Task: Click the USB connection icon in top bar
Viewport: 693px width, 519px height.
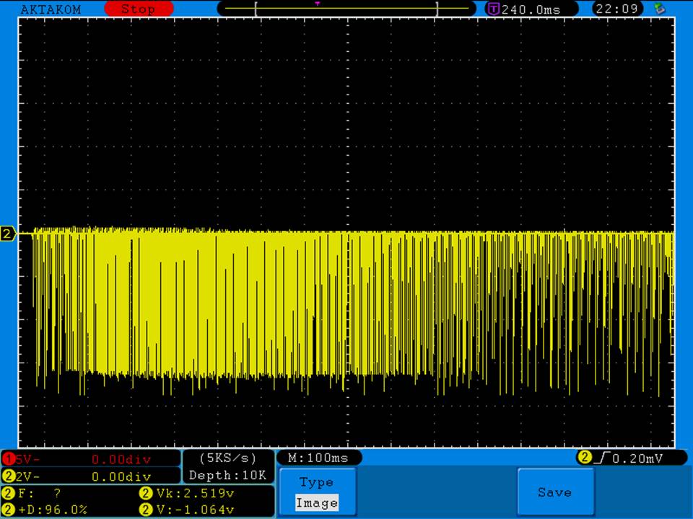Action: (658, 9)
